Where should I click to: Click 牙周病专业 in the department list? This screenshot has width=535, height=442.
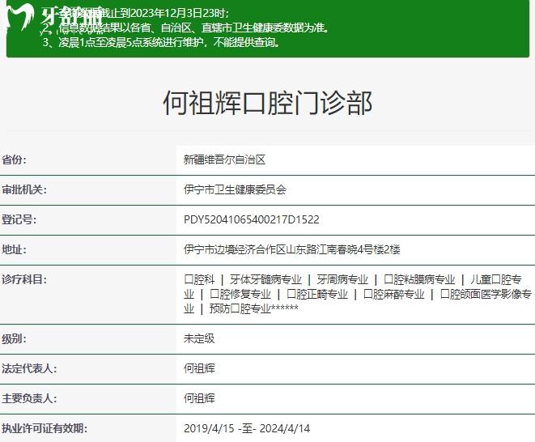pos(342,279)
